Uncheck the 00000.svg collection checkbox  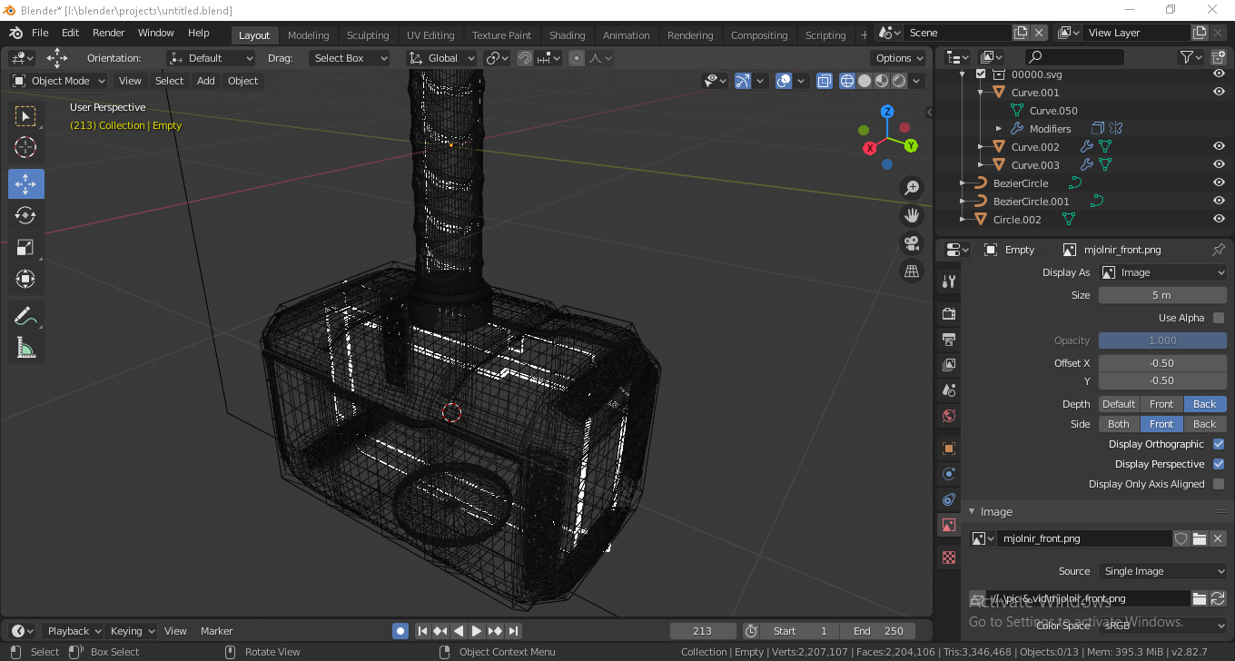coord(981,74)
